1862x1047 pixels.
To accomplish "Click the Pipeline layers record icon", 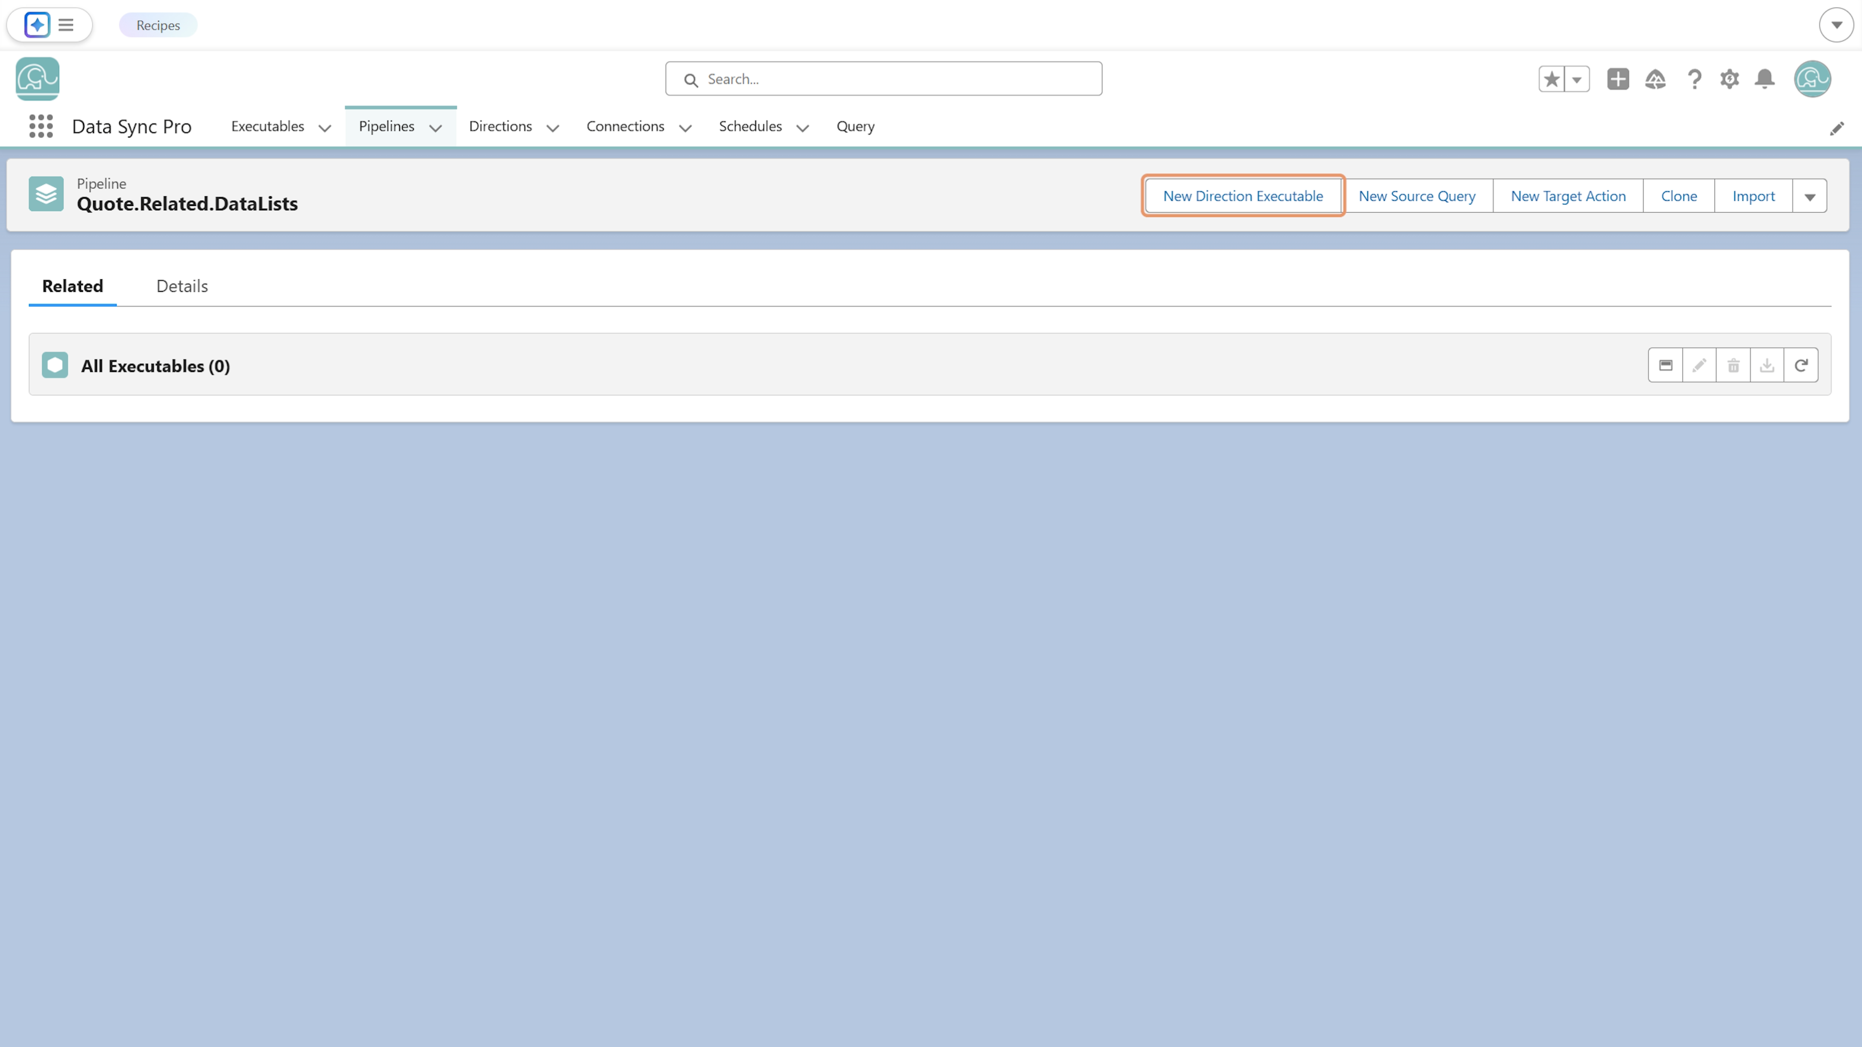I will [x=46, y=194].
